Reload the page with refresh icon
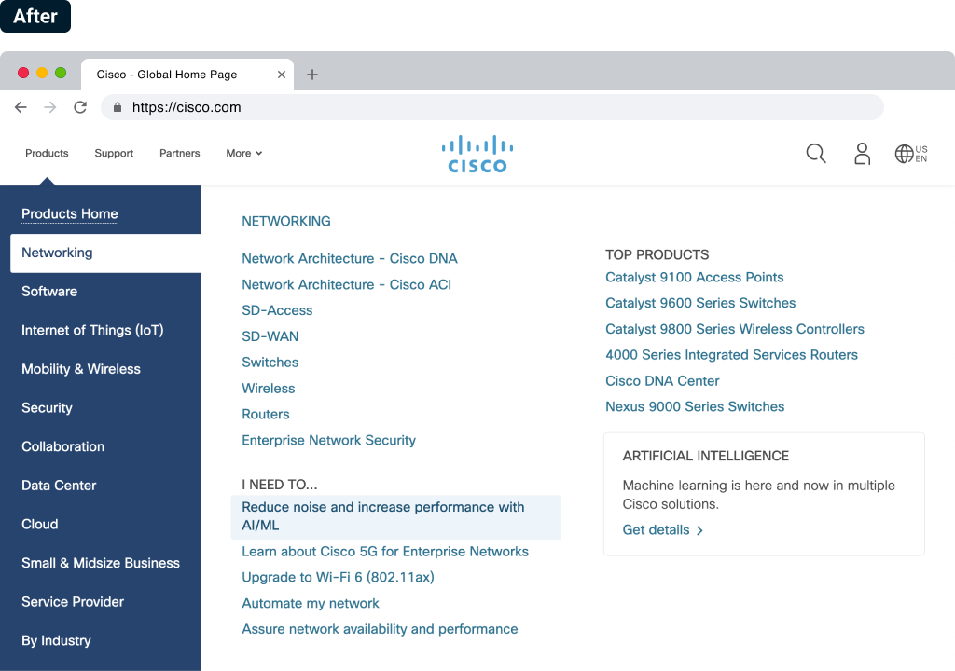Screen dimensions: 955x671 80,107
